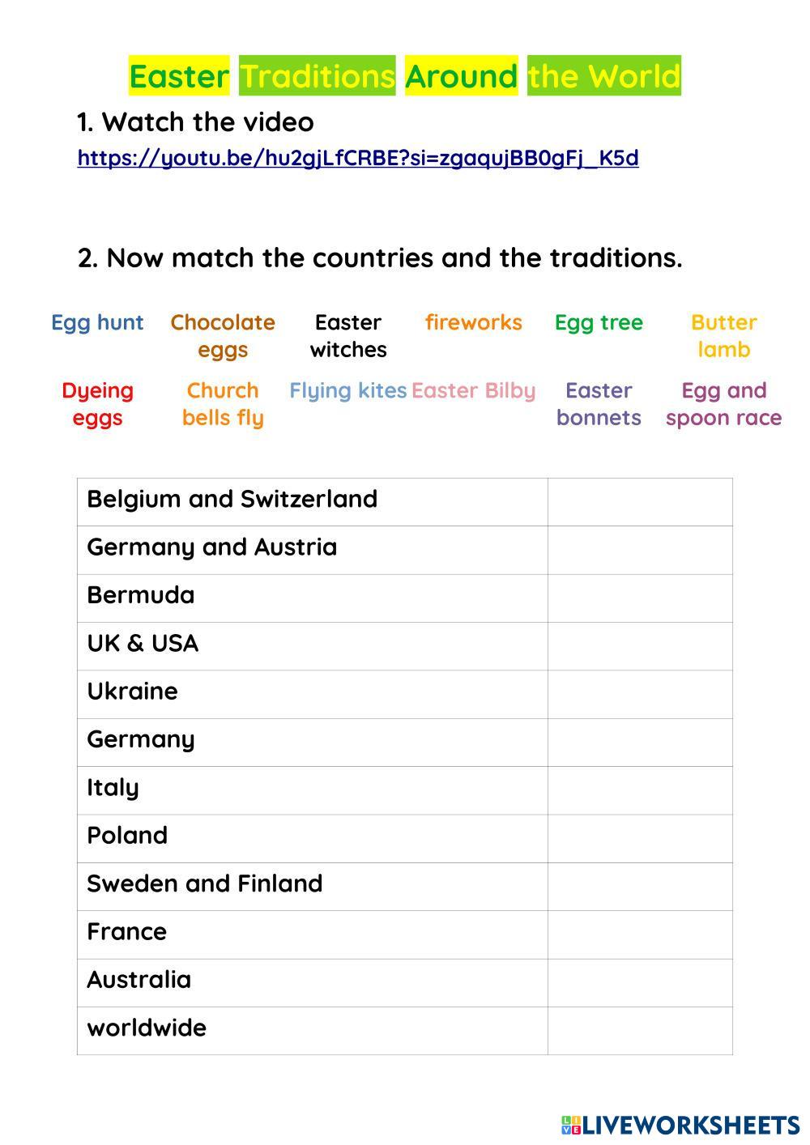
Task: Open the YouTube video link
Action: 358,158
